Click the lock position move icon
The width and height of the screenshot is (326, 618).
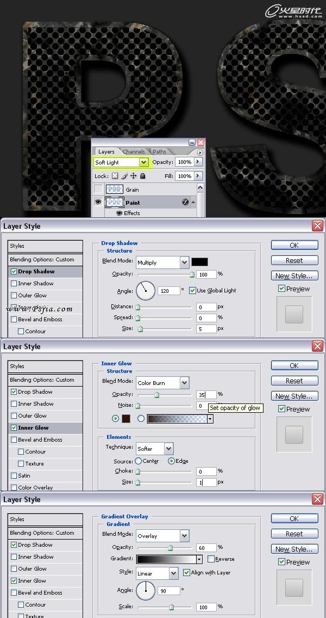[x=134, y=176]
